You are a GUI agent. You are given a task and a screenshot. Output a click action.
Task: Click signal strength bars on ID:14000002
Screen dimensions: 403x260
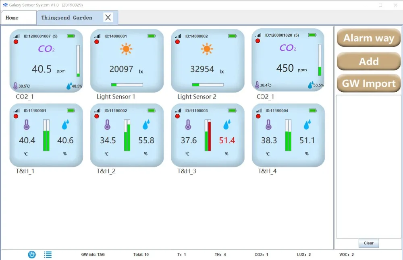tap(178, 36)
